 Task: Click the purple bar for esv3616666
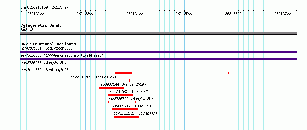pyautogui.click(x=159, y=59)
